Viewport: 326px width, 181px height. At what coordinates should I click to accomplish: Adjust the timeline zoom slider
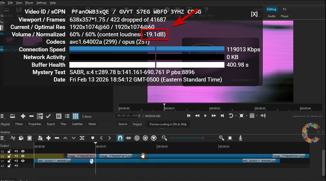tap(203, 138)
